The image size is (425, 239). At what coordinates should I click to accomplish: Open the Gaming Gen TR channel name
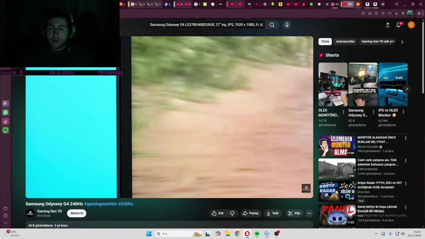(x=49, y=211)
